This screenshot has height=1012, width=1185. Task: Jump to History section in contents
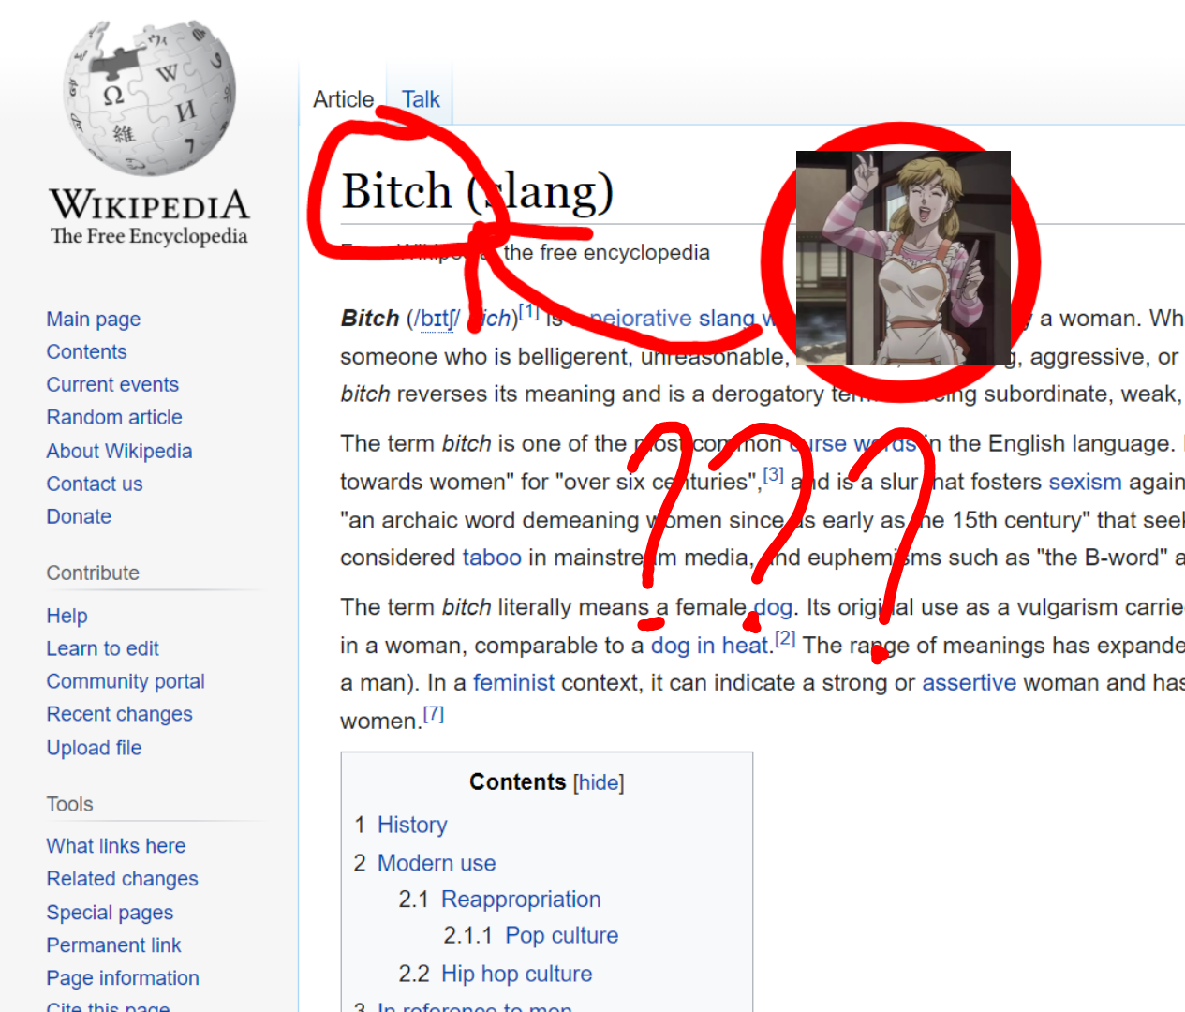412,826
